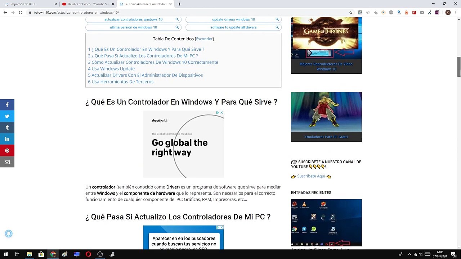Click the lighthouse extension icon
The height and width of the screenshot is (259, 461).
(407, 12)
